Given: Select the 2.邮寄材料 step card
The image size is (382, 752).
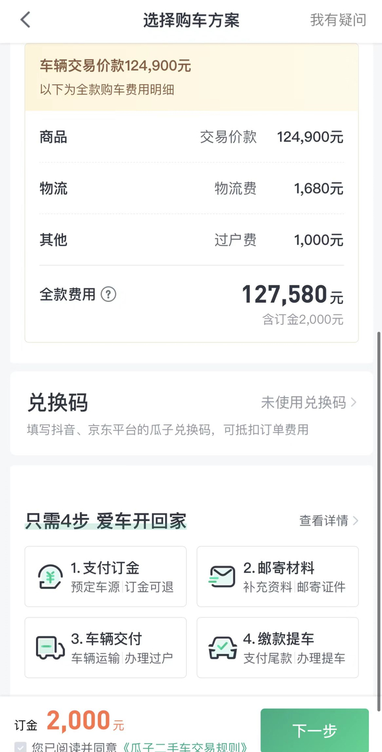Looking at the screenshot, I should pyautogui.click(x=277, y=576).
